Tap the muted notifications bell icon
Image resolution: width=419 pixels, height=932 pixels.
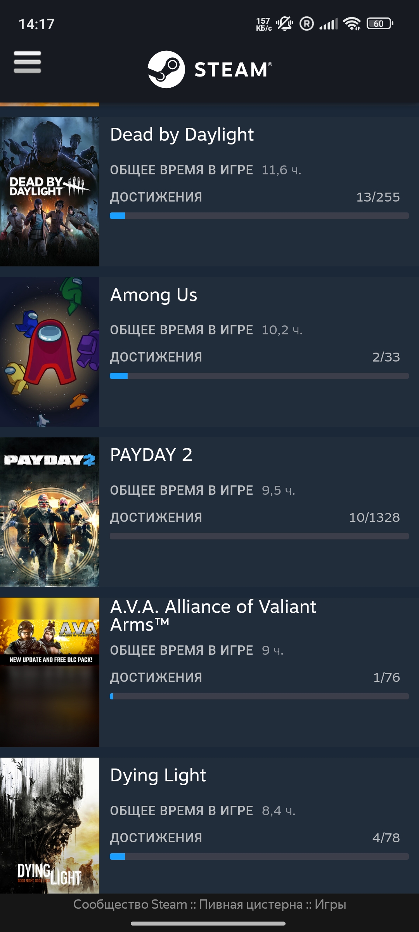[x=285, y=24]
